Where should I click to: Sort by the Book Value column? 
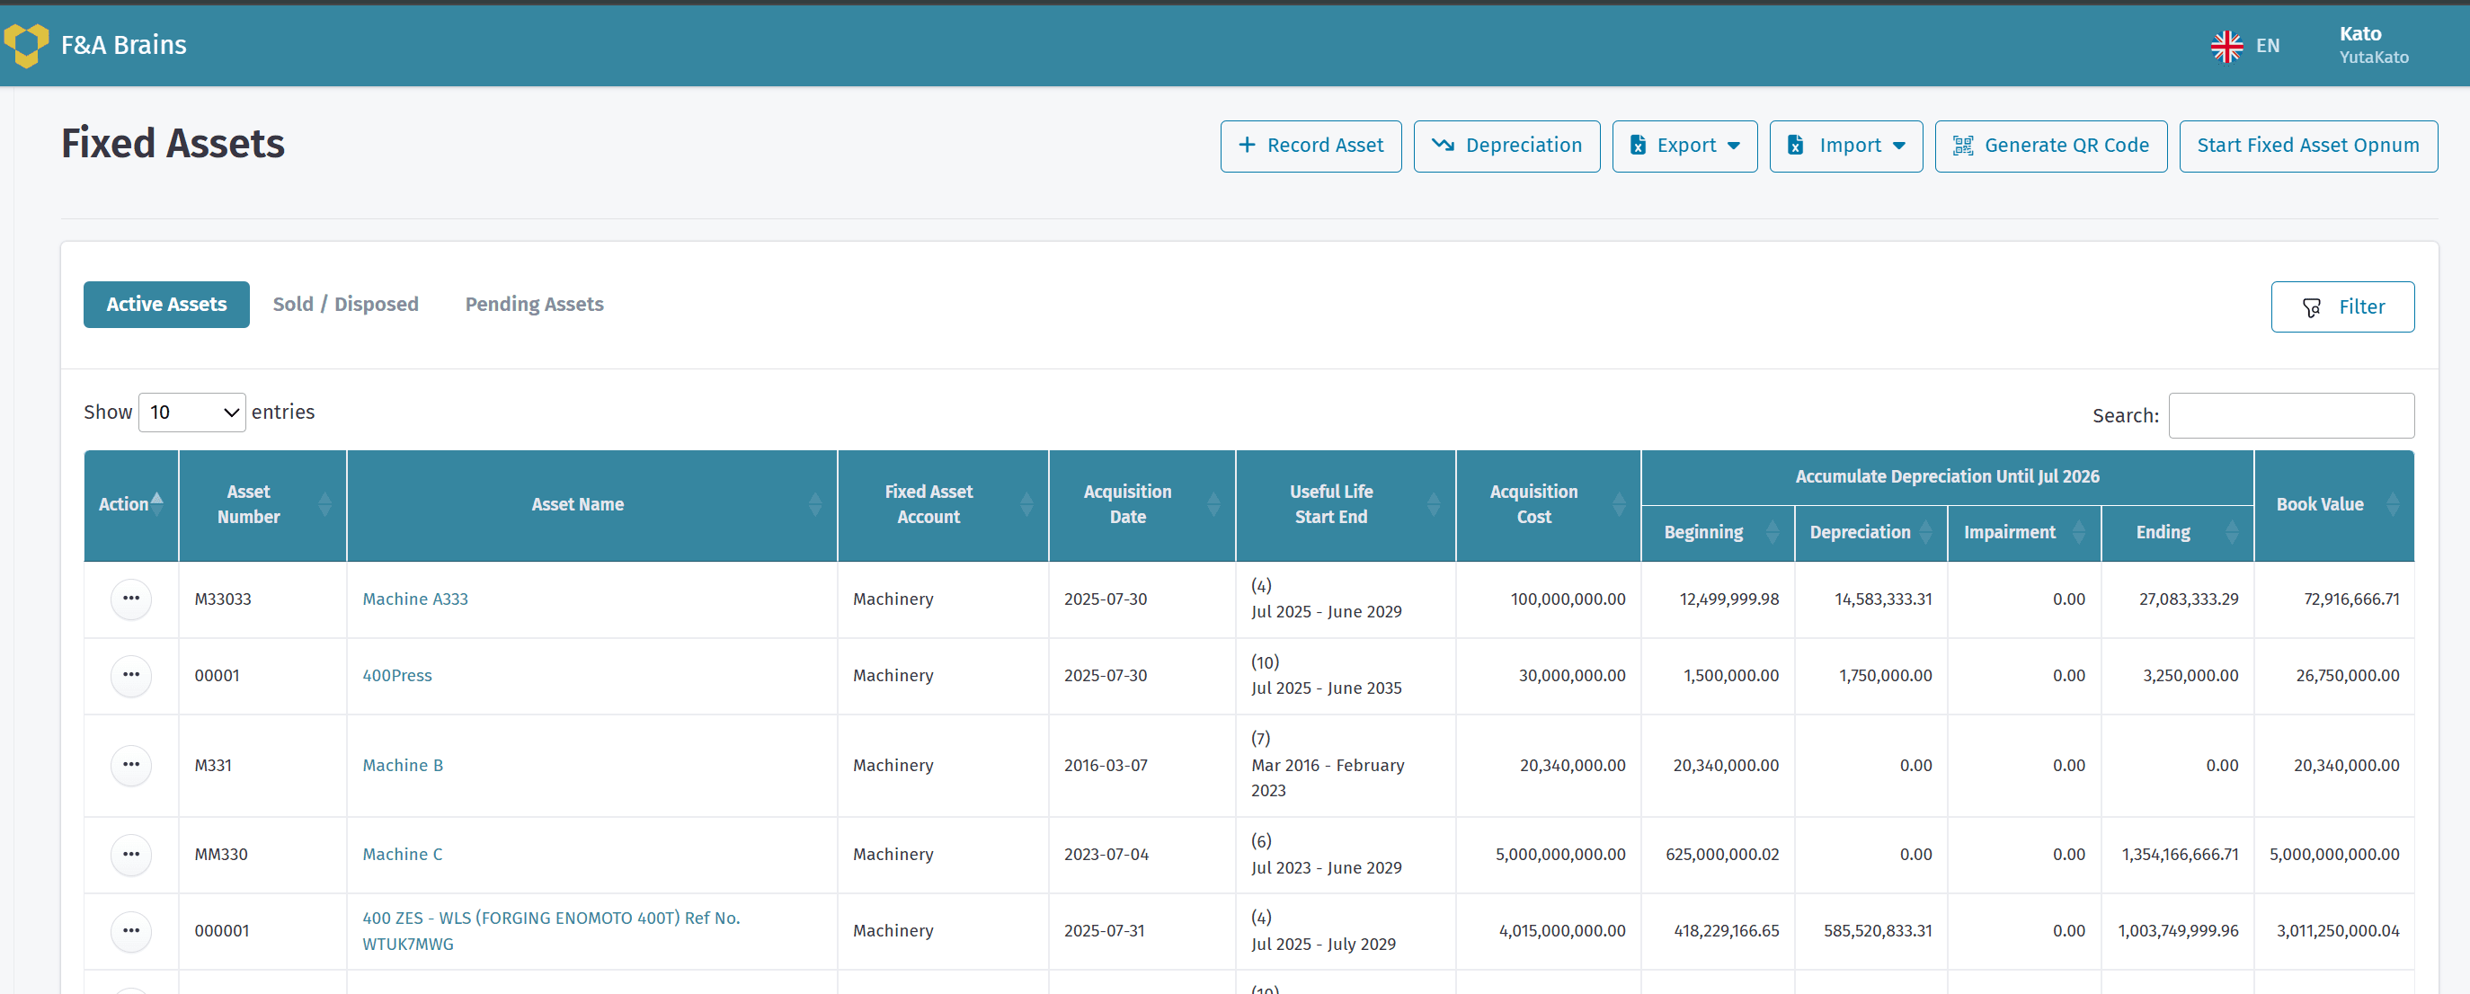point(2394,504)
